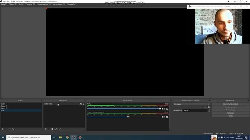This screenshot has height=140, width=250.
Task: Click the Start Streaming button
Action: 230,104
